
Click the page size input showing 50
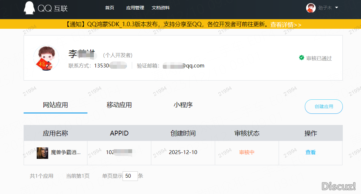pos(130,176)
